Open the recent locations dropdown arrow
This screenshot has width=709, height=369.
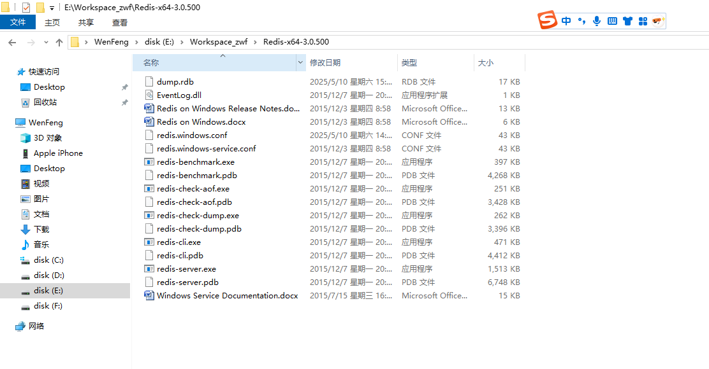pos(46,43)
